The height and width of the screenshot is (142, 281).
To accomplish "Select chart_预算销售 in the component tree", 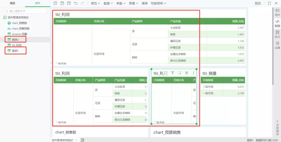I will tap(21, 28).
